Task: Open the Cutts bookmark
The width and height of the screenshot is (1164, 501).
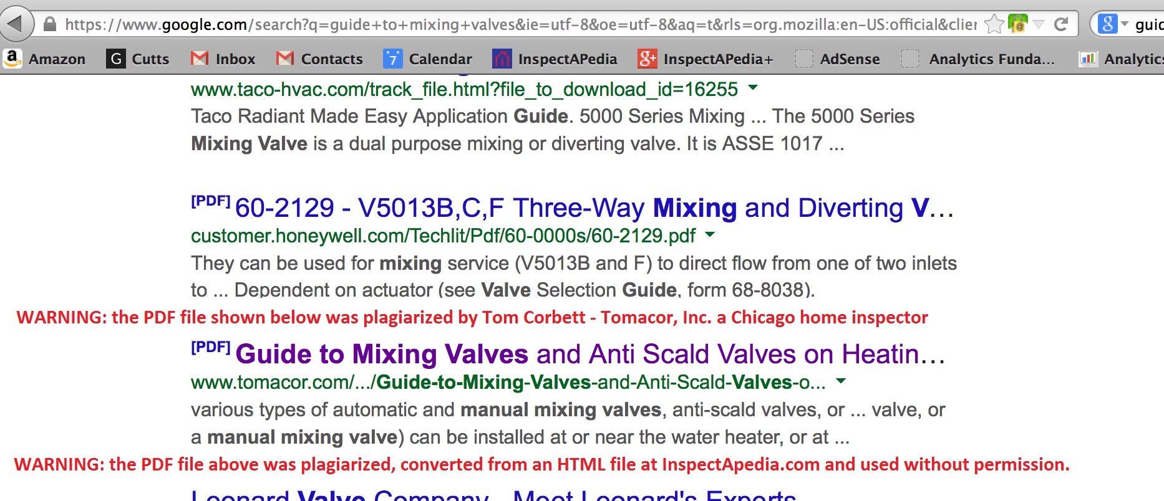Action: [138, 59]
